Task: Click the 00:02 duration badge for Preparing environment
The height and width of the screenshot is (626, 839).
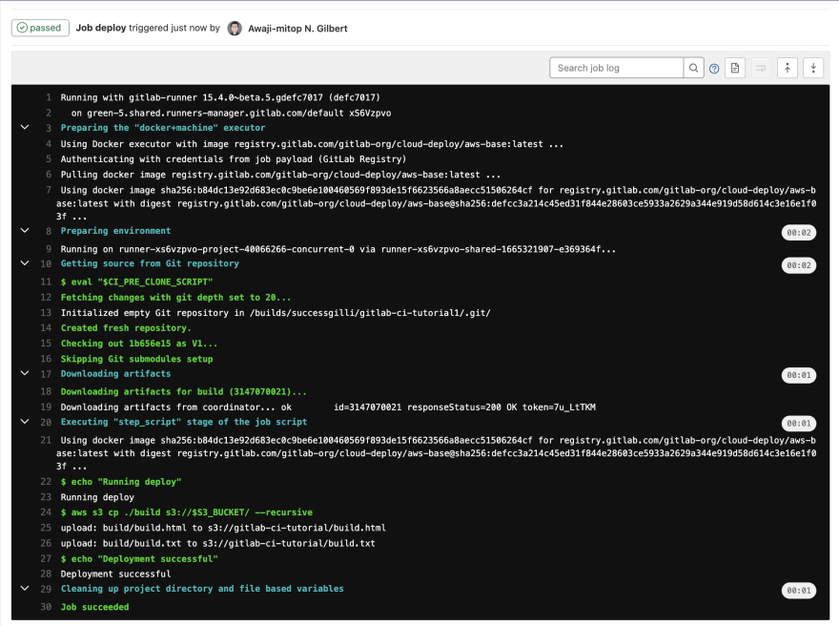Action: pos(798,233)
